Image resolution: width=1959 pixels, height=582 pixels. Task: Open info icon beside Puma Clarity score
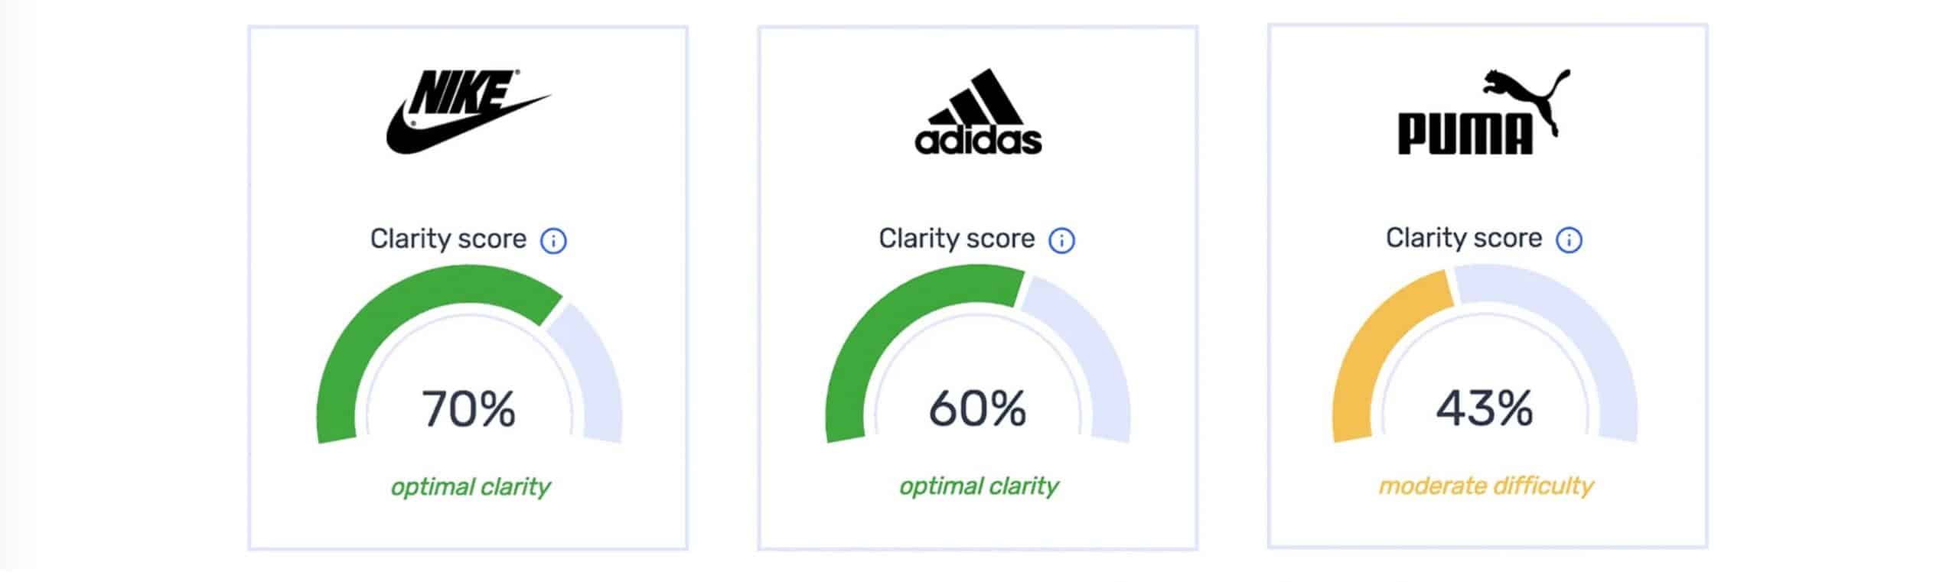point(1569,239)
